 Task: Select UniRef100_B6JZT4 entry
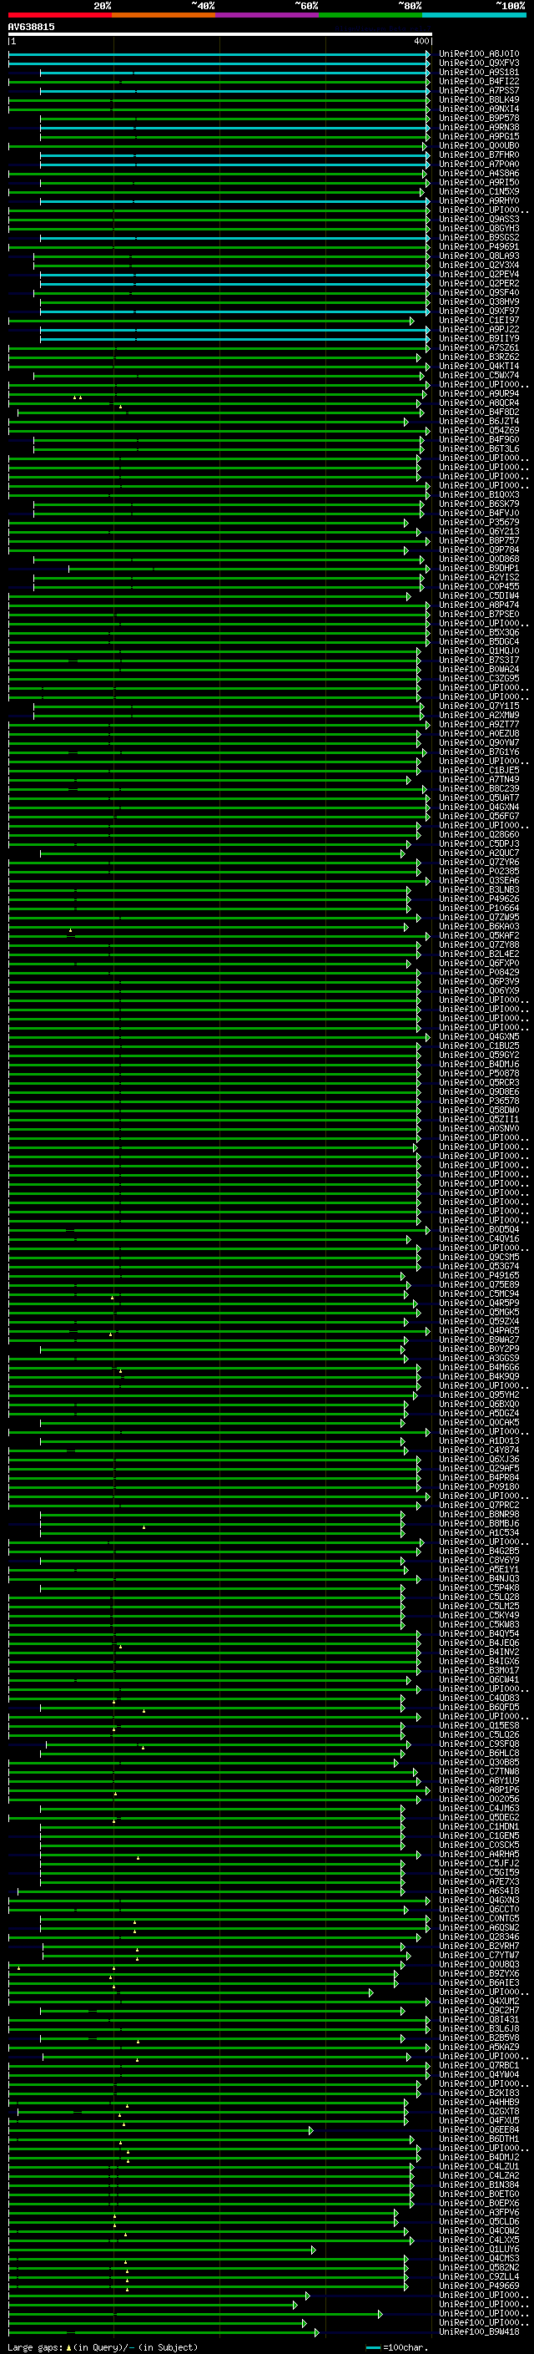(x=479, y=421)
